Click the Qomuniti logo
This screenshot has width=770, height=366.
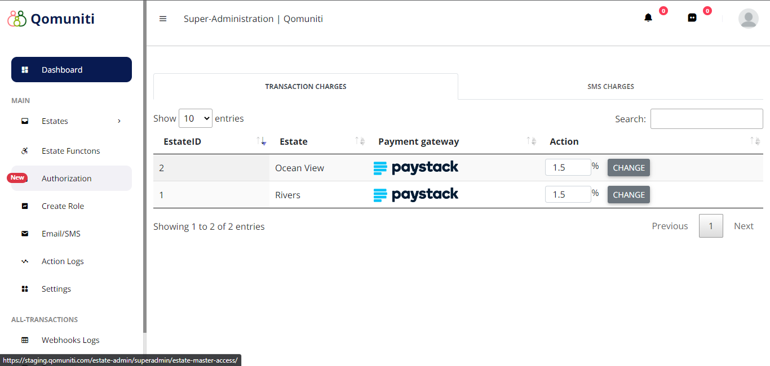pyautogui.click(x=51, y=19)
